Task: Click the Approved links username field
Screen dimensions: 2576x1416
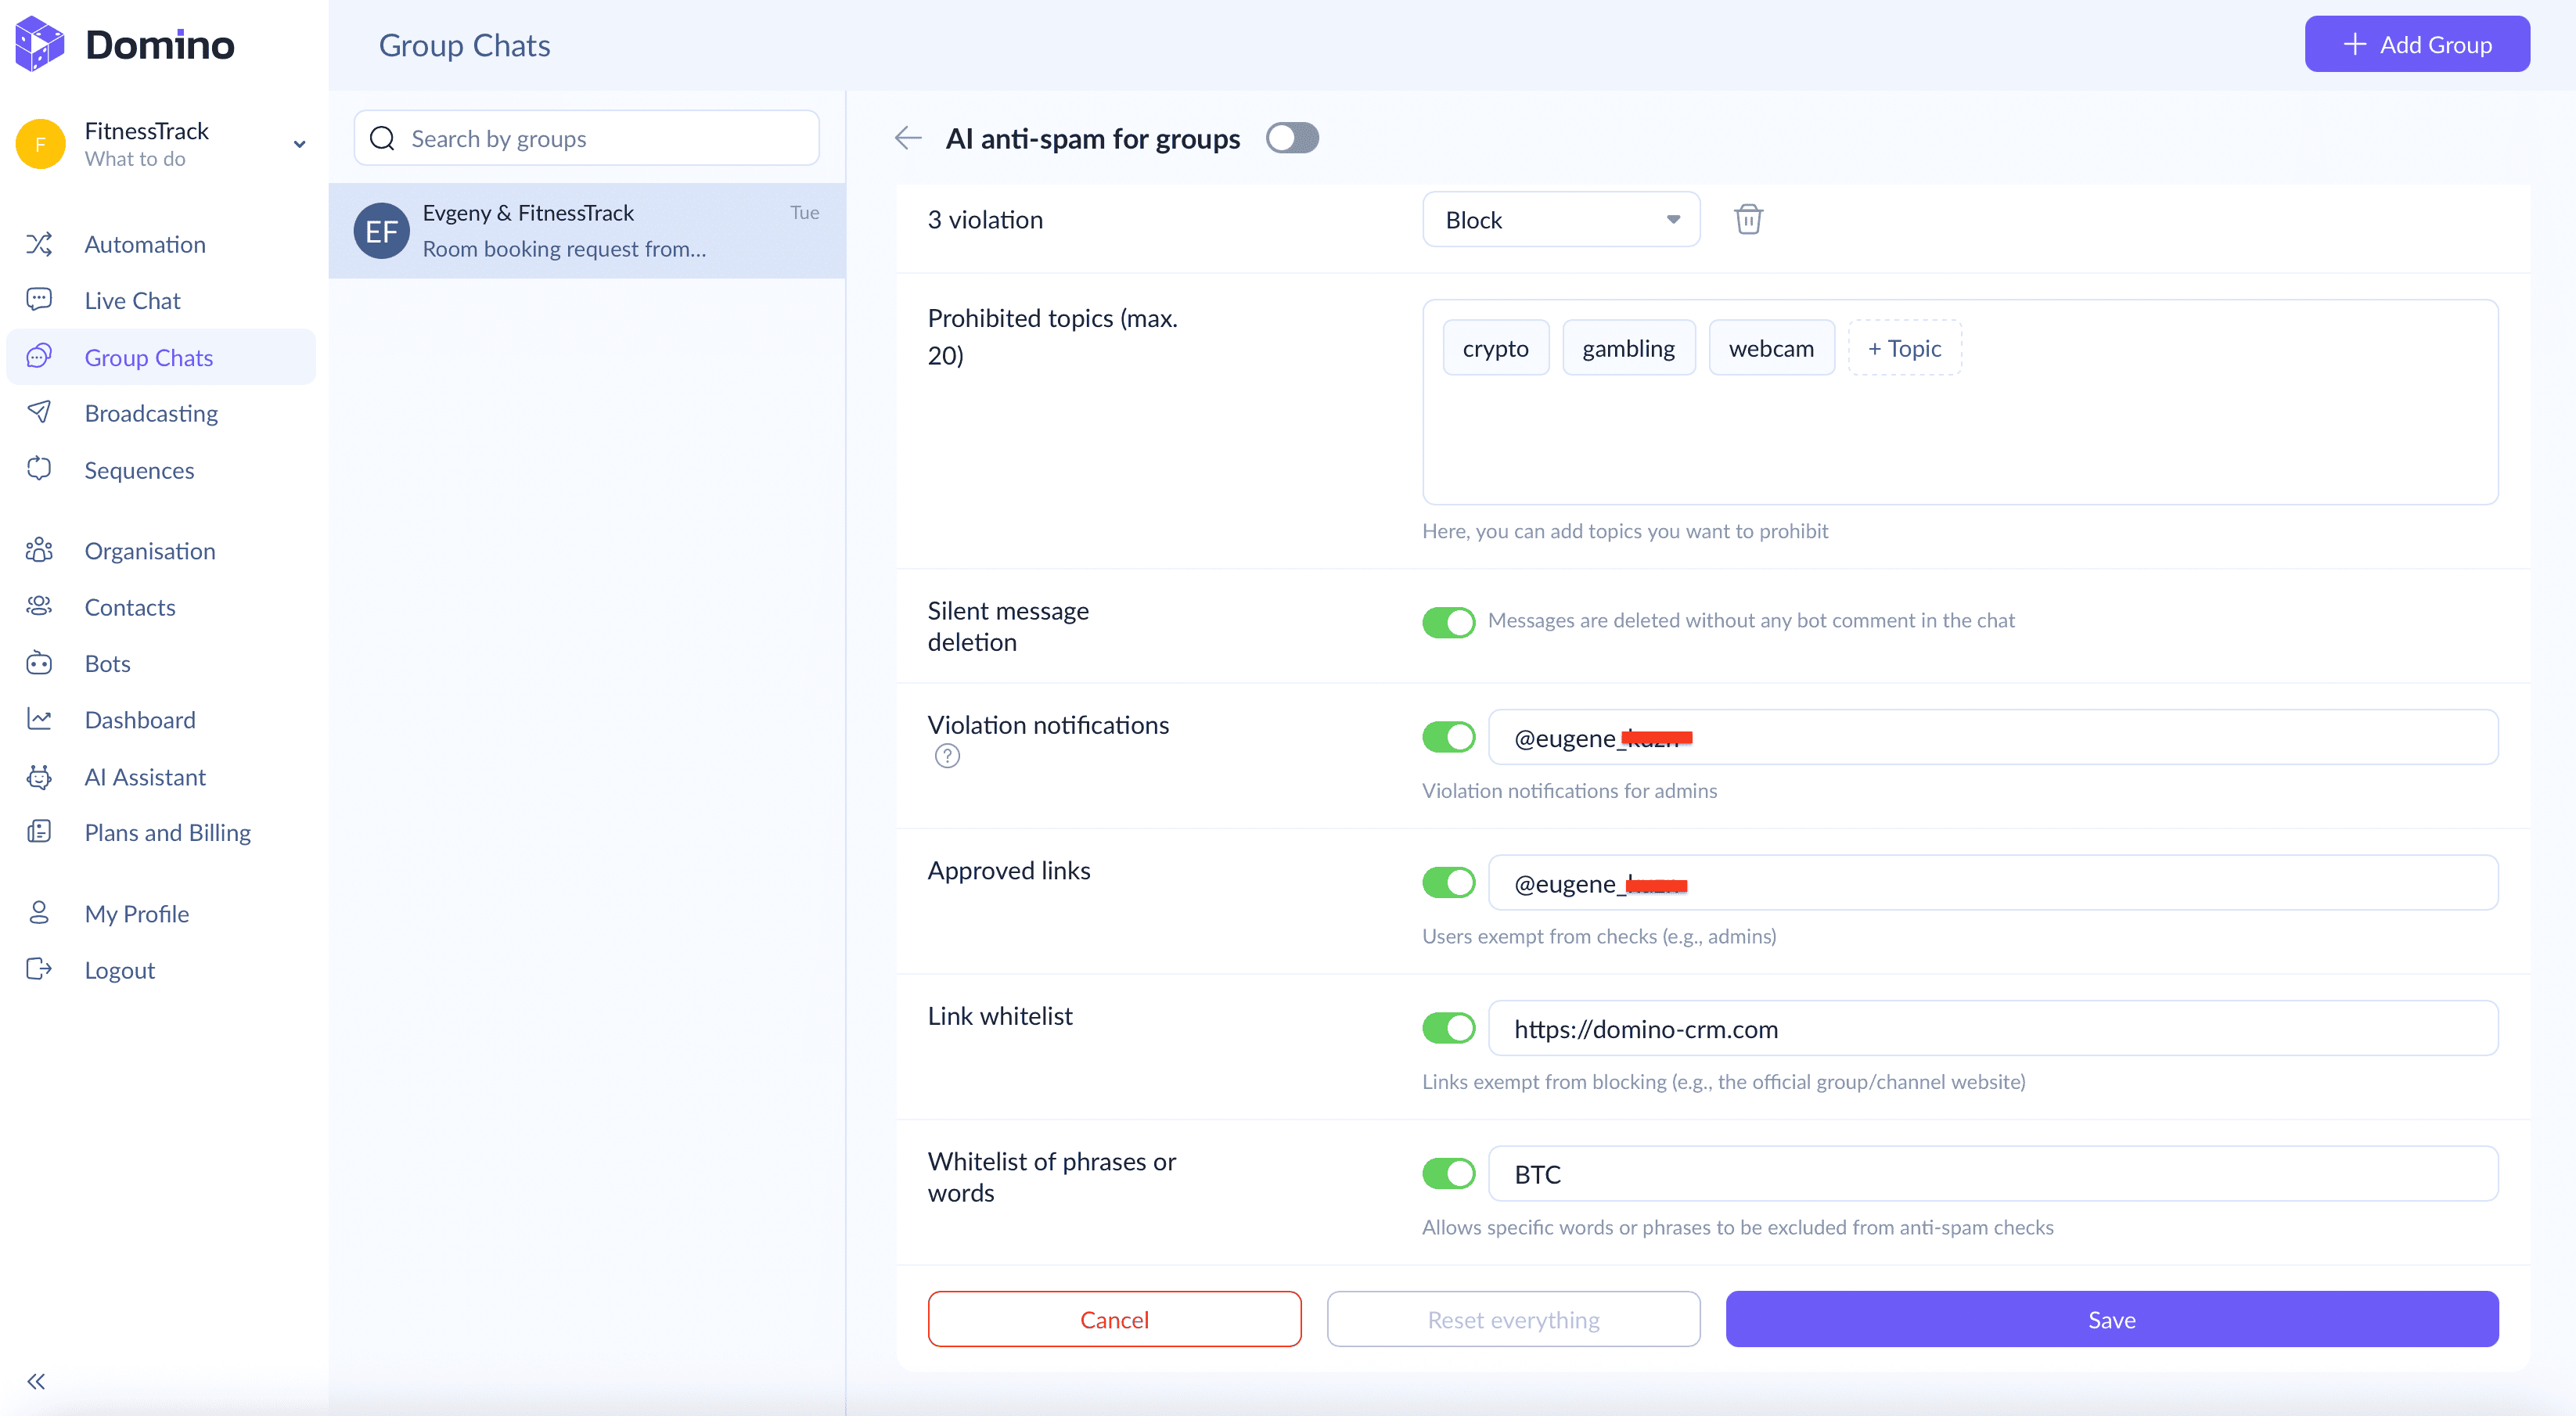Action: coord(1993,883)
